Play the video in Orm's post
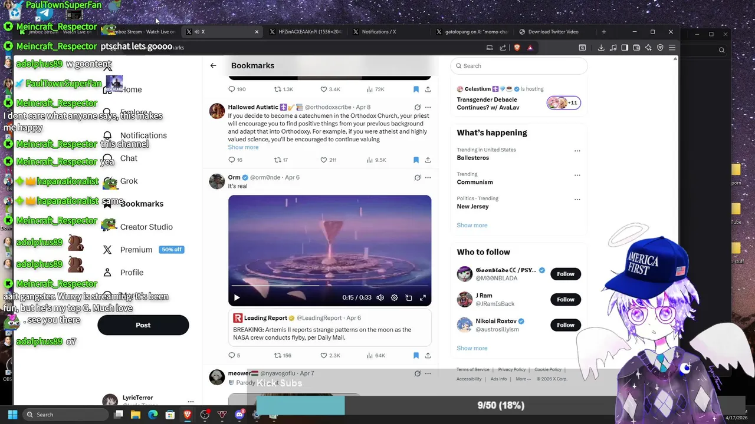 (237, 298)
